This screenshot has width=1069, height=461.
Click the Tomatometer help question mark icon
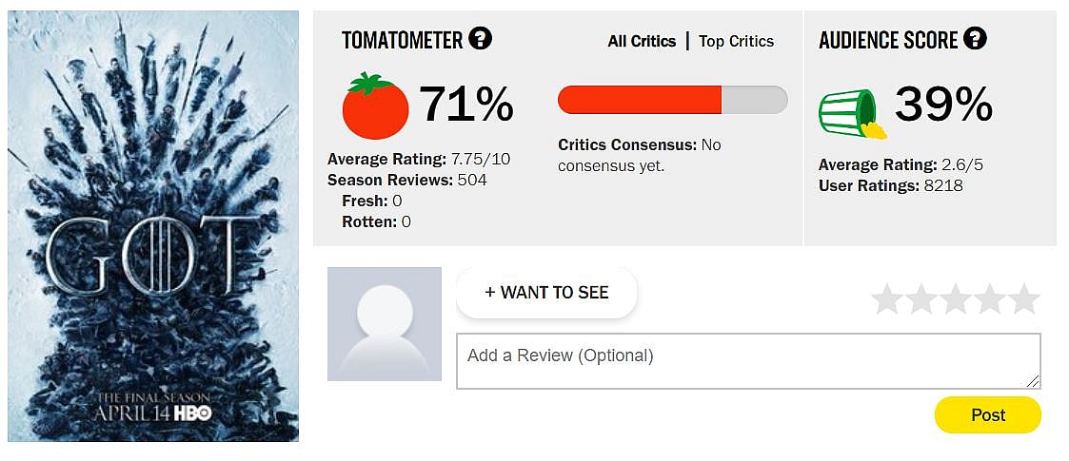click(x=482, y=39)
